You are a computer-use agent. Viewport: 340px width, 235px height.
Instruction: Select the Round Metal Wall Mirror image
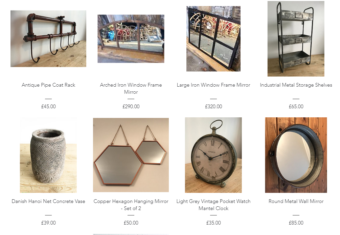pos(296,155)
